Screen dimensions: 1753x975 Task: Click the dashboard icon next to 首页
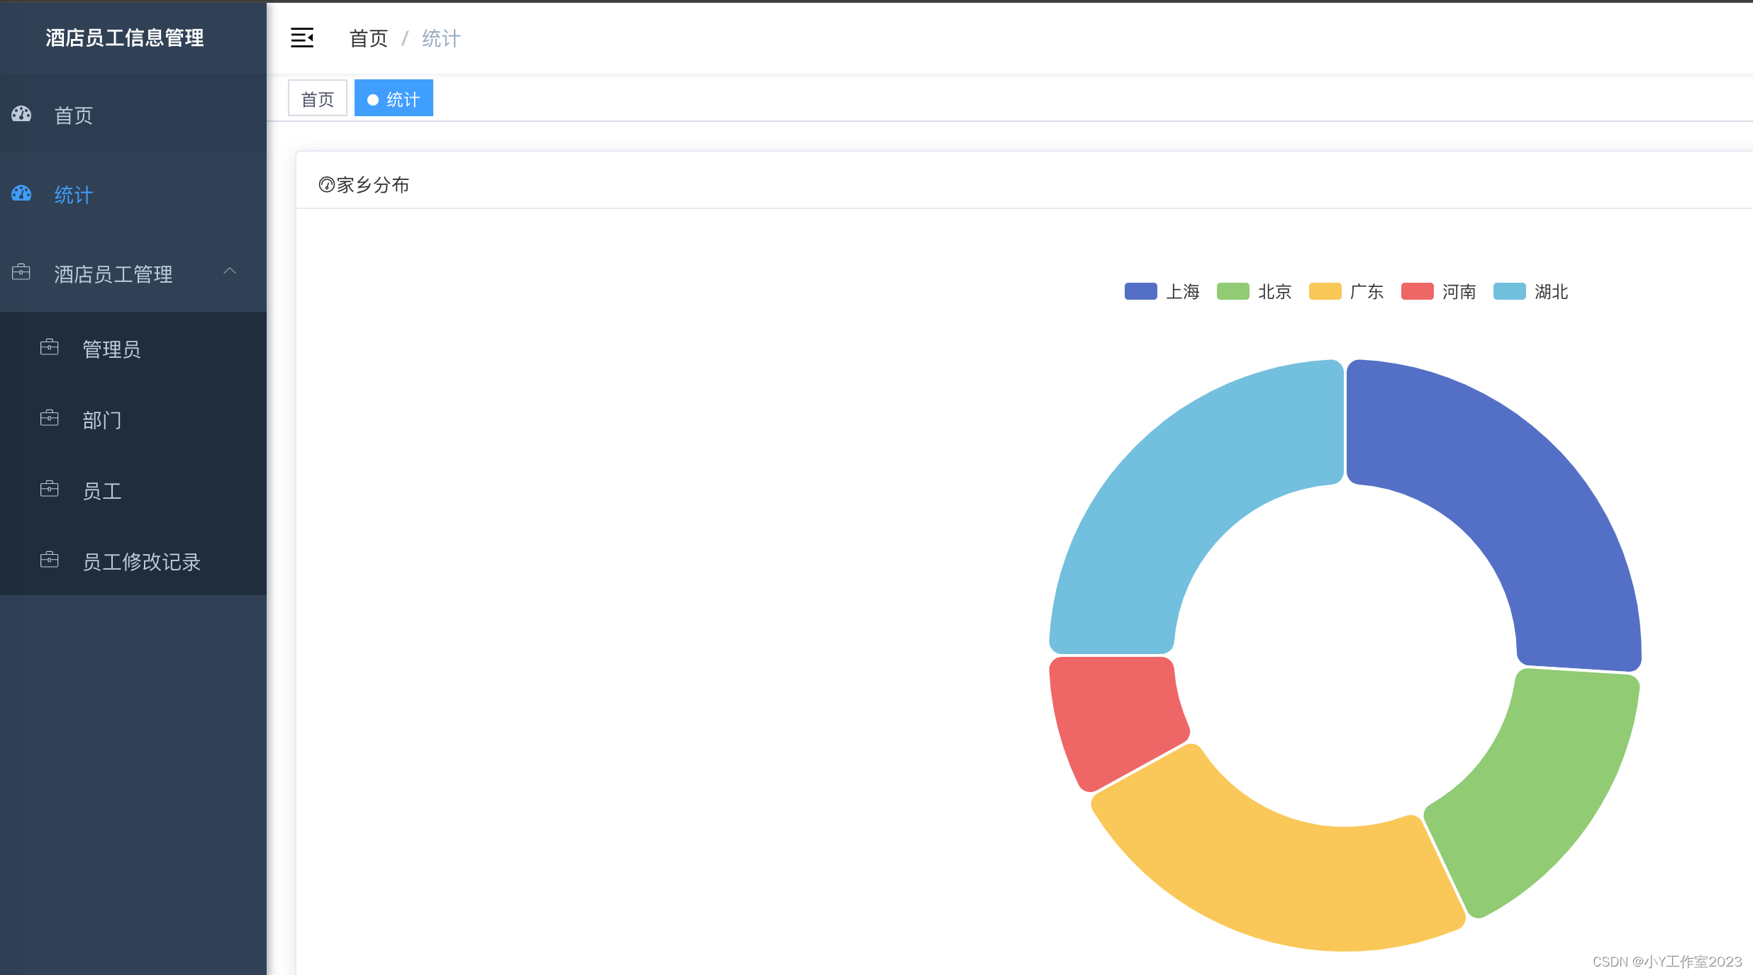click(22, 114)
